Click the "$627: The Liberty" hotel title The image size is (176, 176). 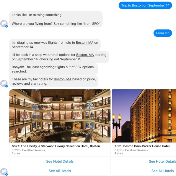point(56,146)
